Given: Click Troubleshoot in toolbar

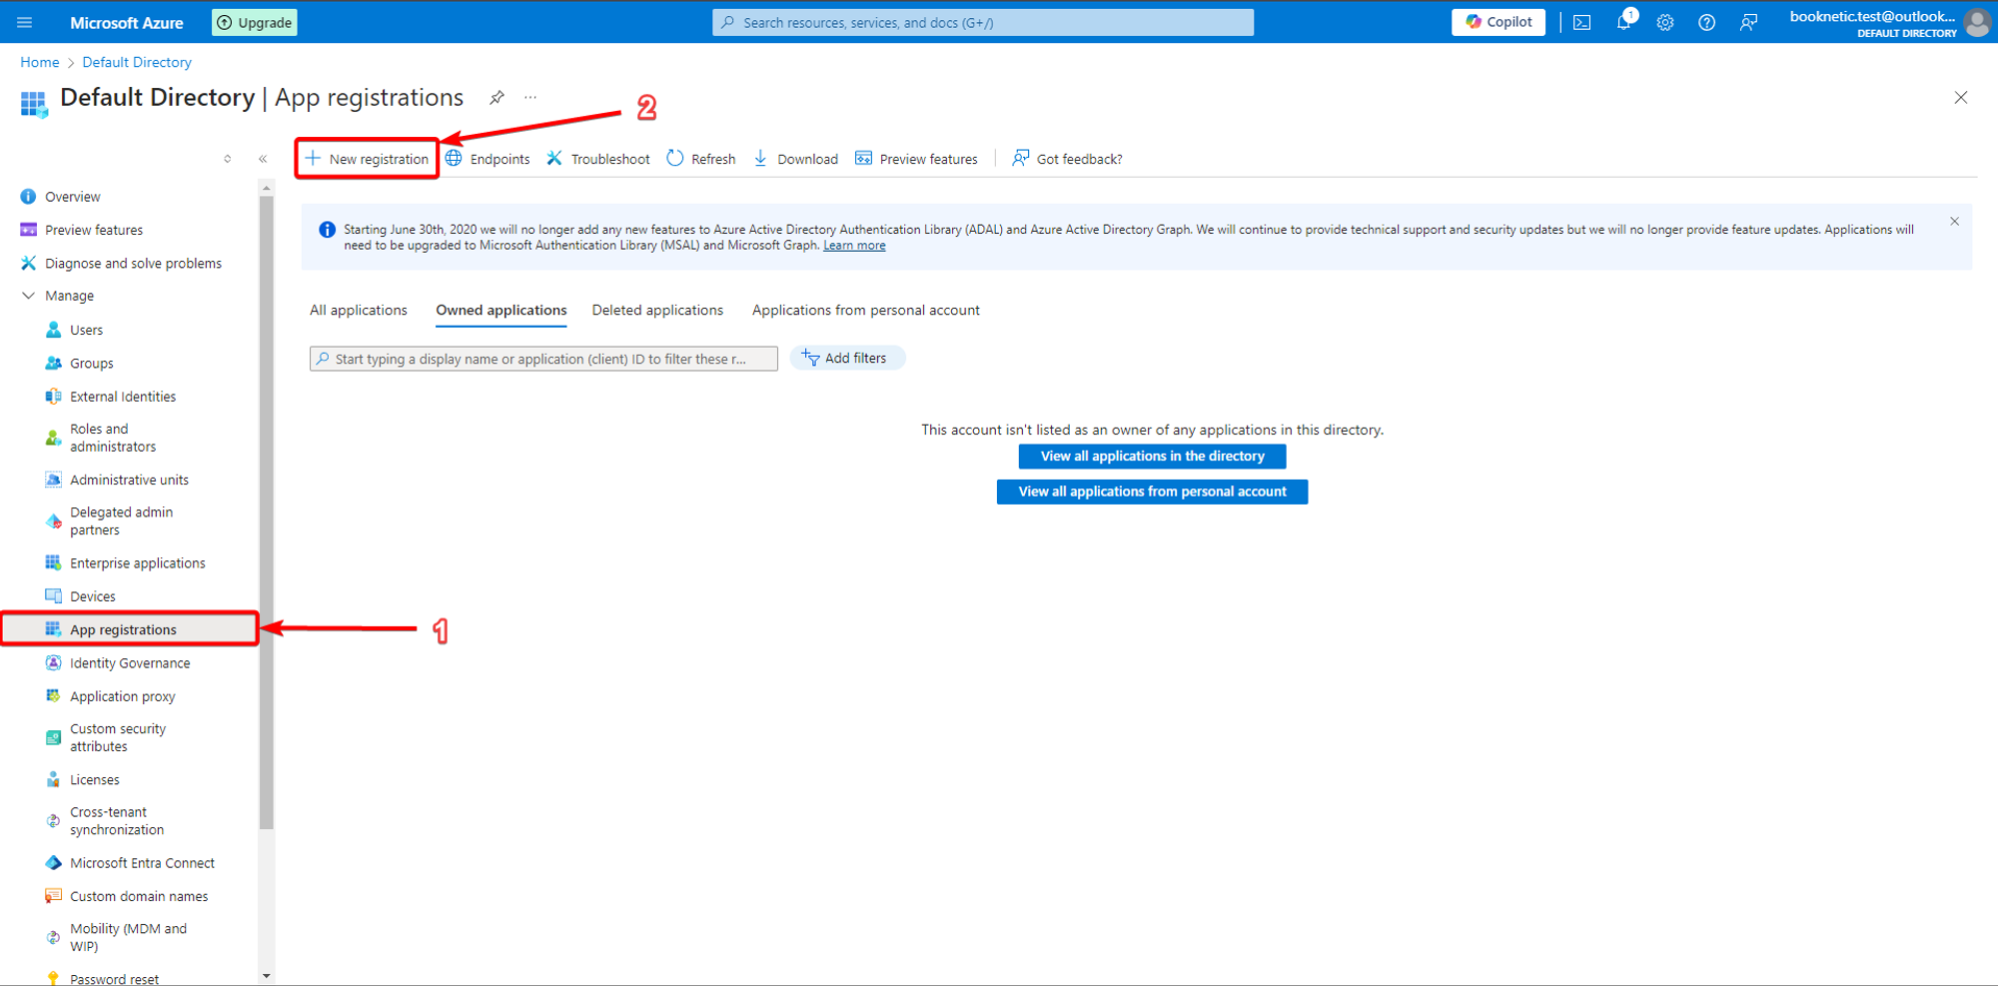Looking at the screenshot, I should pos(598,159).
